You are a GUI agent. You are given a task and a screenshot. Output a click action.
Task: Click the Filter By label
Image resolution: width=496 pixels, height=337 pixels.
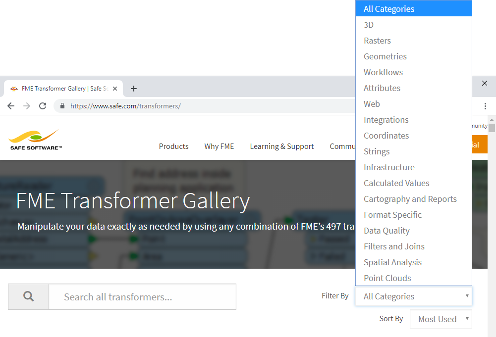[335, 296]
